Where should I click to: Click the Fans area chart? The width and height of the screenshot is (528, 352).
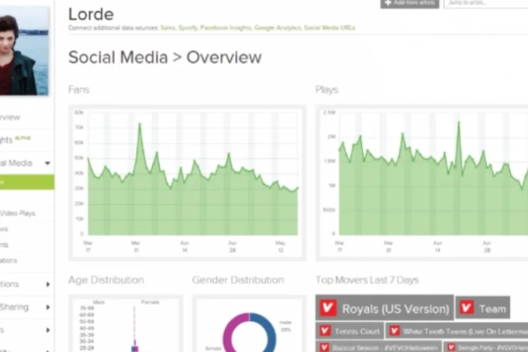tap(187, 182)
